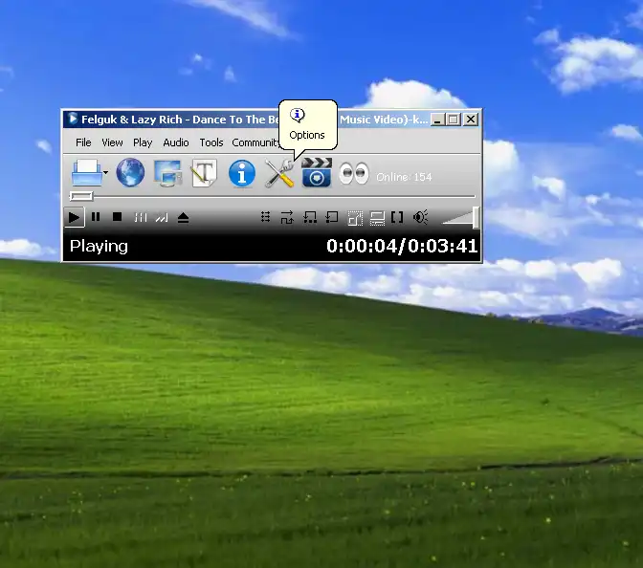Click the dotted grid playlist icon
The image size is (643, 568).
(266, 217)
